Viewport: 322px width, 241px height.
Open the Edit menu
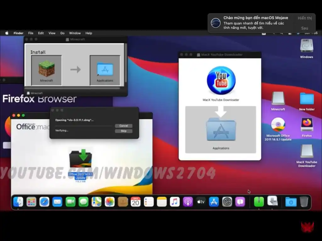[x=41, y=33]
